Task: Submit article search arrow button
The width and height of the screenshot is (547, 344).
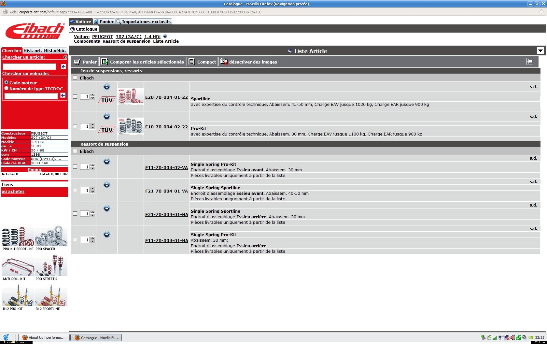Action: (63, 66)
